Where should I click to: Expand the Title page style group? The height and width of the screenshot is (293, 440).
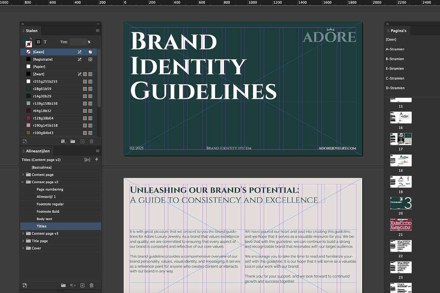click(23, 241)
